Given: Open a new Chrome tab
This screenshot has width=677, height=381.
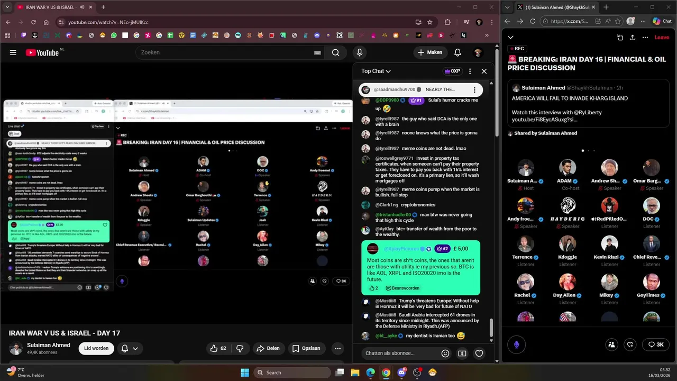Looking at the screenshot, I should [103, 7].
